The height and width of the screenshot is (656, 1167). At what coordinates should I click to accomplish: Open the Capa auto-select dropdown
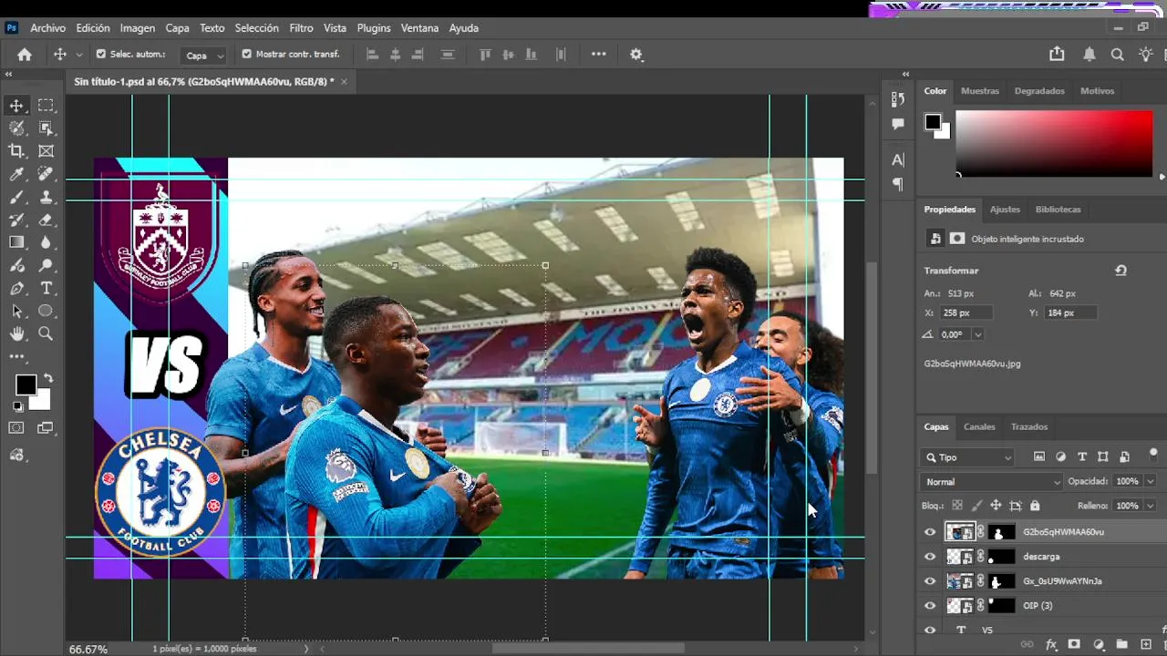pyautogui.click(x=203, y=56)
